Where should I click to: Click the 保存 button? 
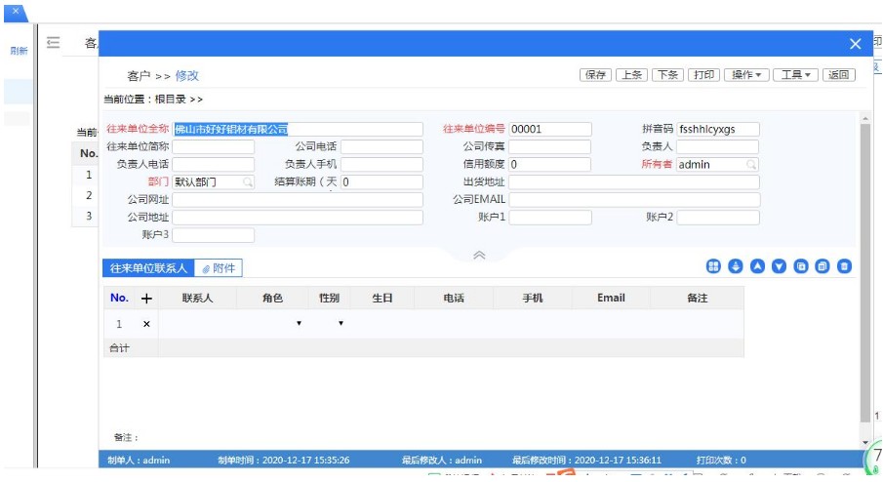tap(595, 75)
